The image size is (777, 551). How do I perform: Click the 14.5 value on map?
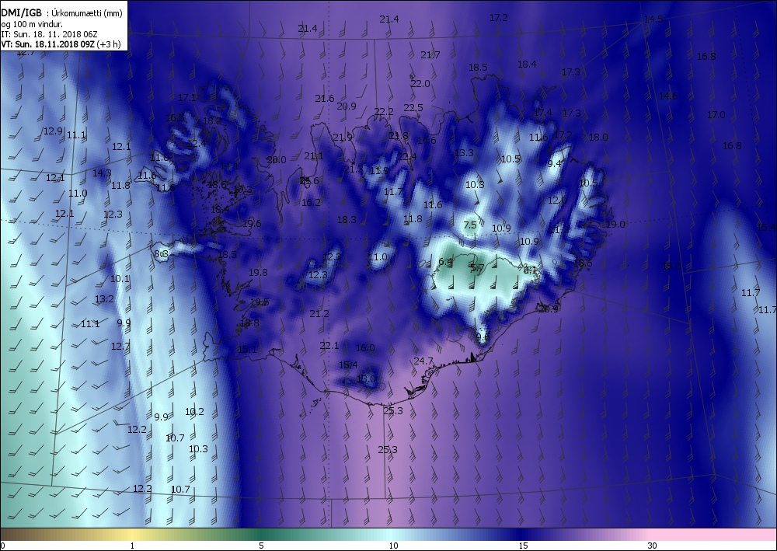653,19
